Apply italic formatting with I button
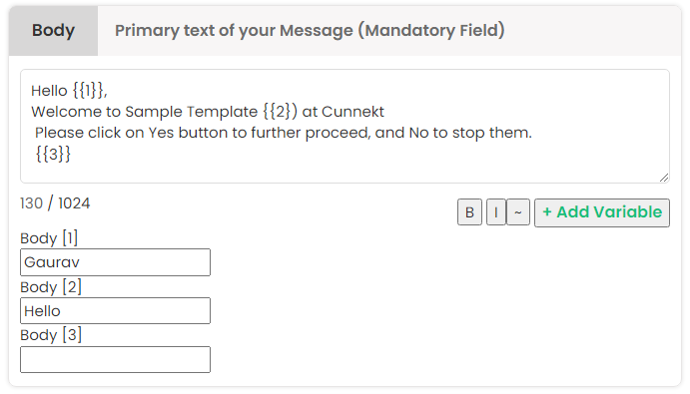Image resolution: width=690 pixels, height=394 pixels. (496, 212)
